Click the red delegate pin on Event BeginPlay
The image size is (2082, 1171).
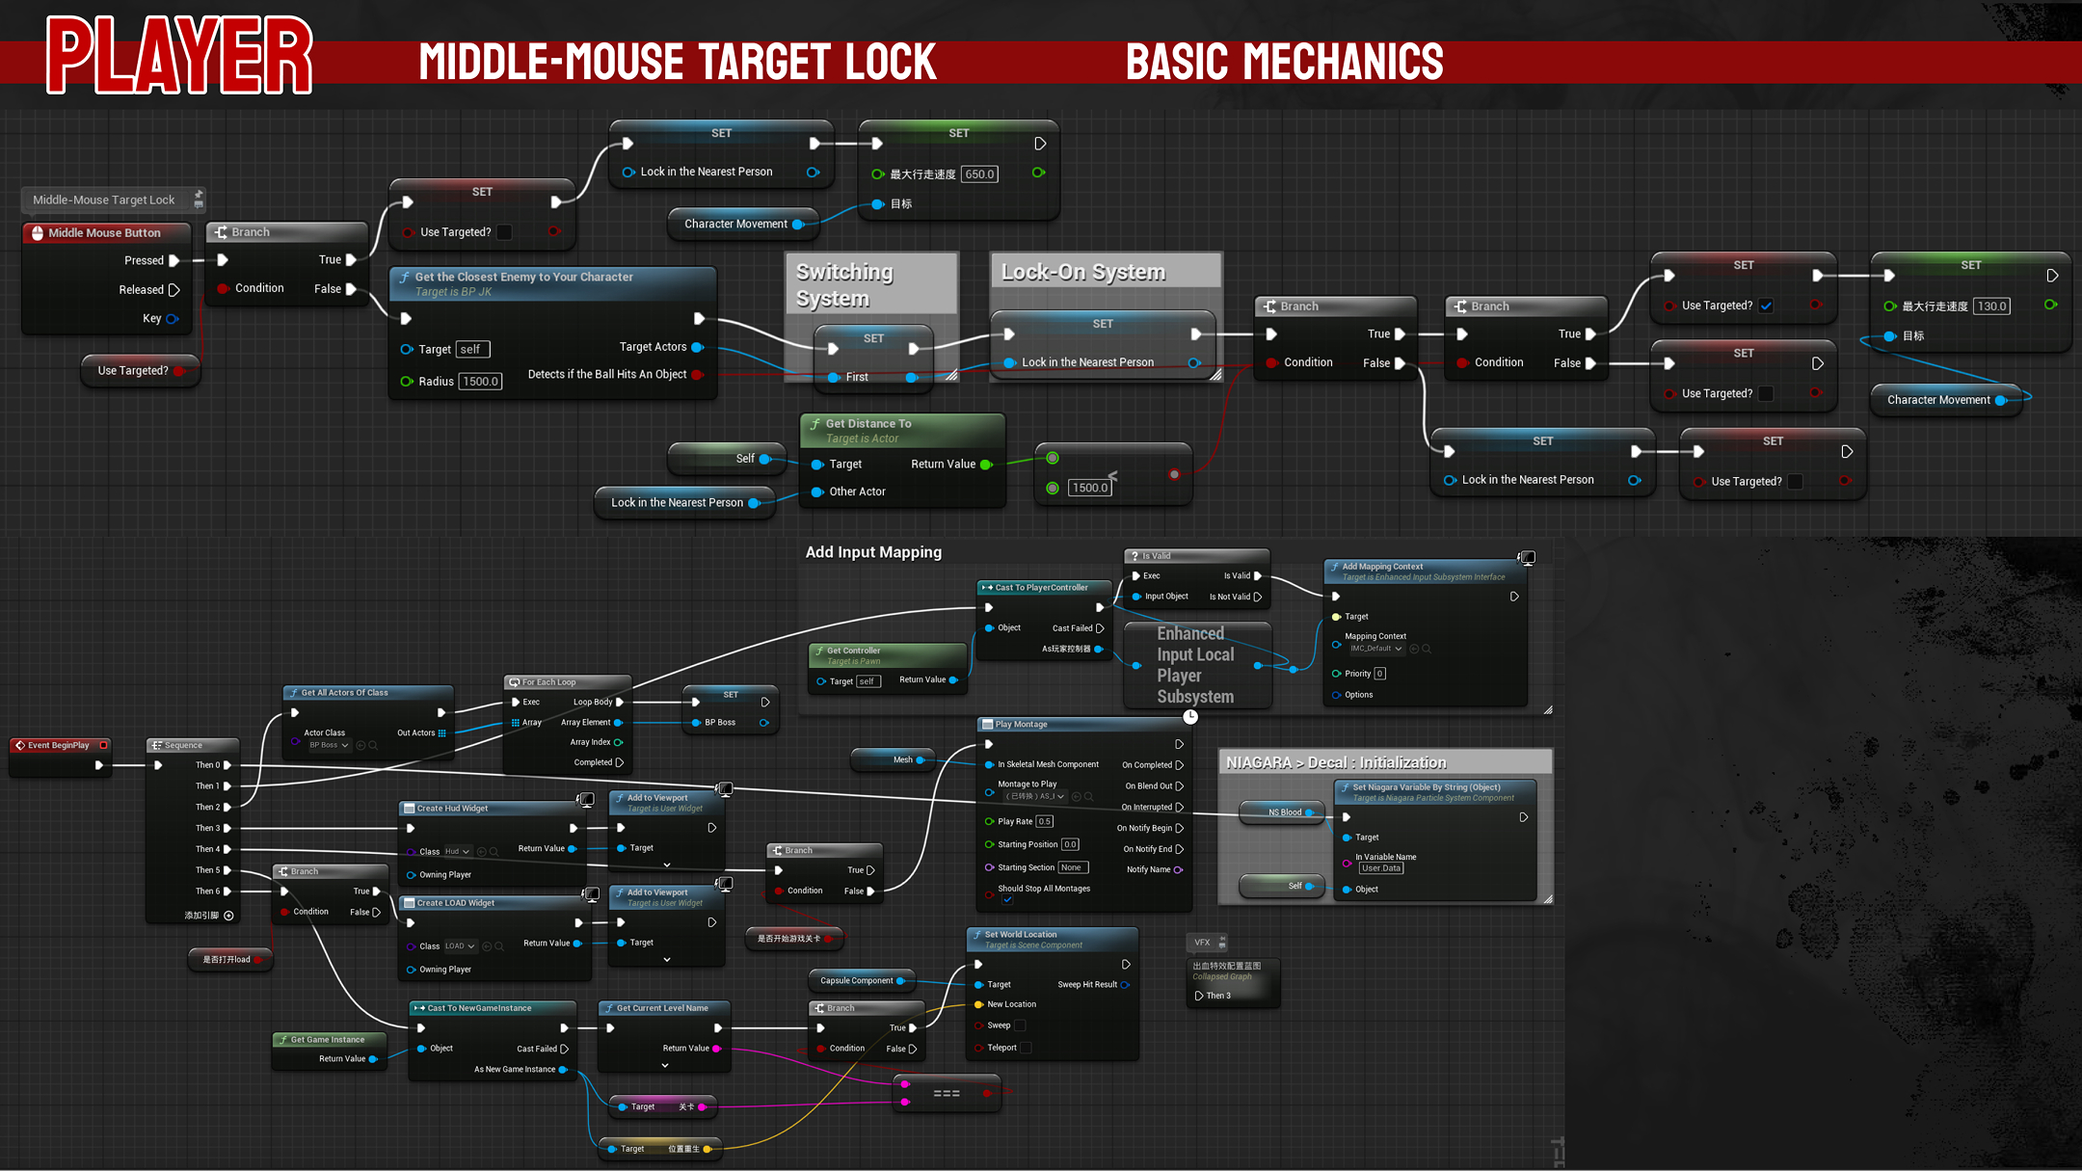[x=103, y=745]
